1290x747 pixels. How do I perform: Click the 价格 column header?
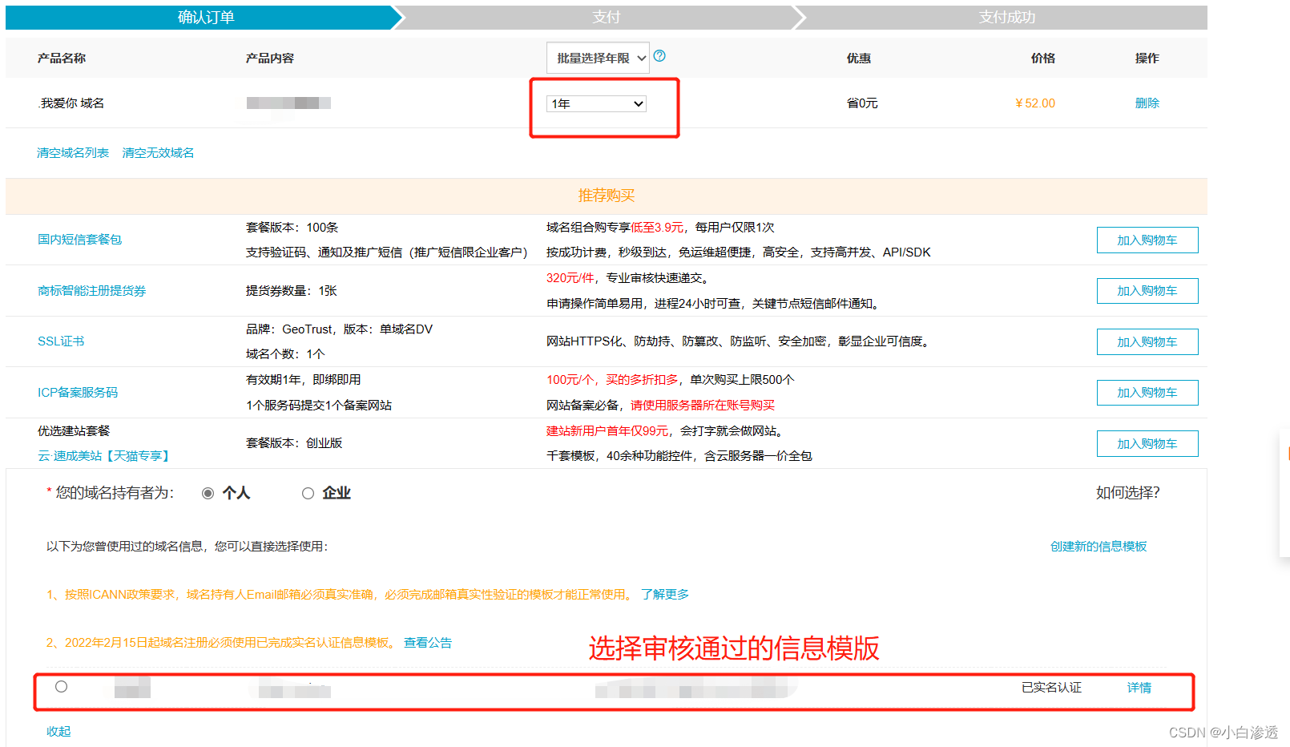(x=1043, y=58)
